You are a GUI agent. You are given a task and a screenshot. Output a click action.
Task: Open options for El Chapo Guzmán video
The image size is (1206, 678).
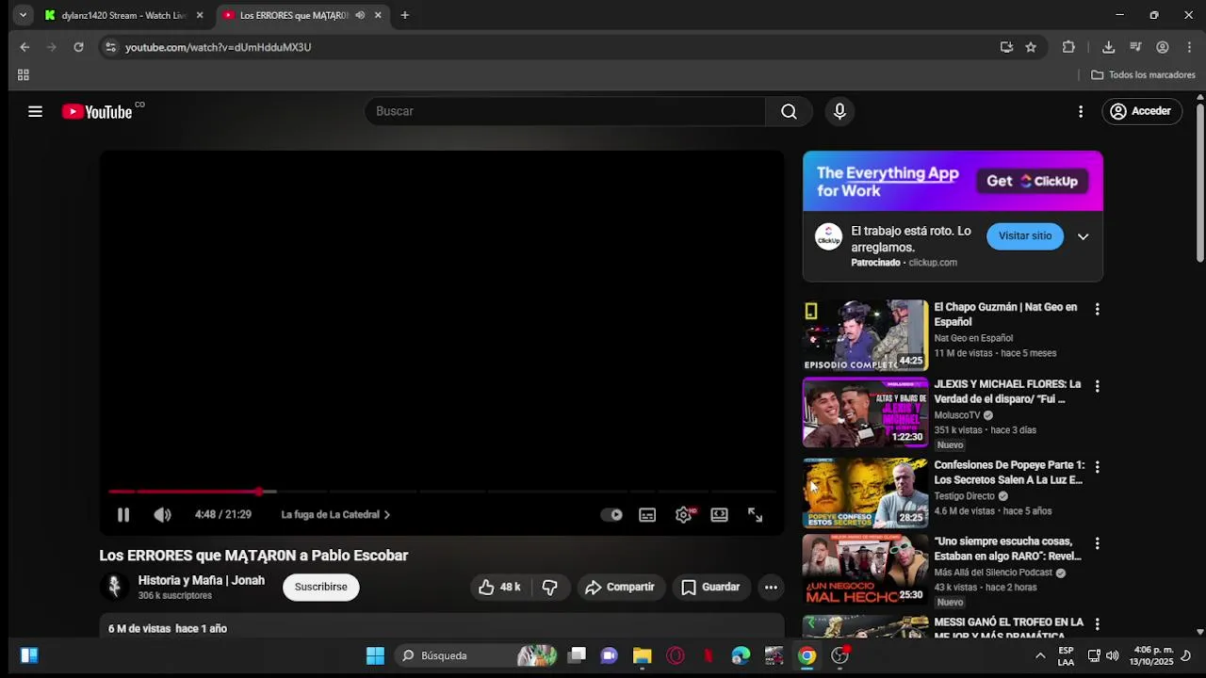tap(1097, 309)
